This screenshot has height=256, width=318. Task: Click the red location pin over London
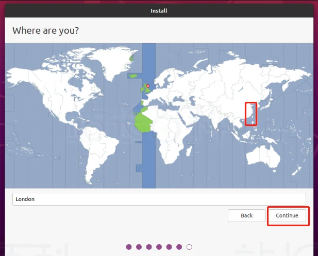[147, 86]
